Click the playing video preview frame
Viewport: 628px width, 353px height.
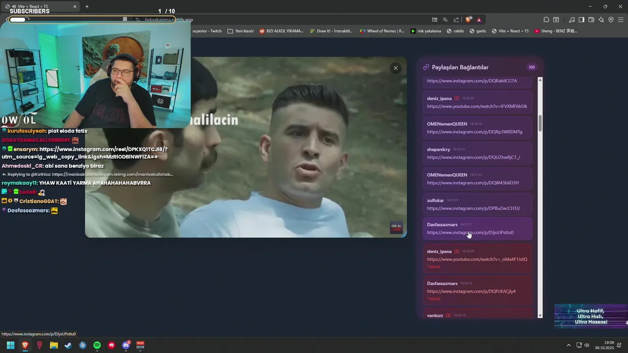point(246,147)
